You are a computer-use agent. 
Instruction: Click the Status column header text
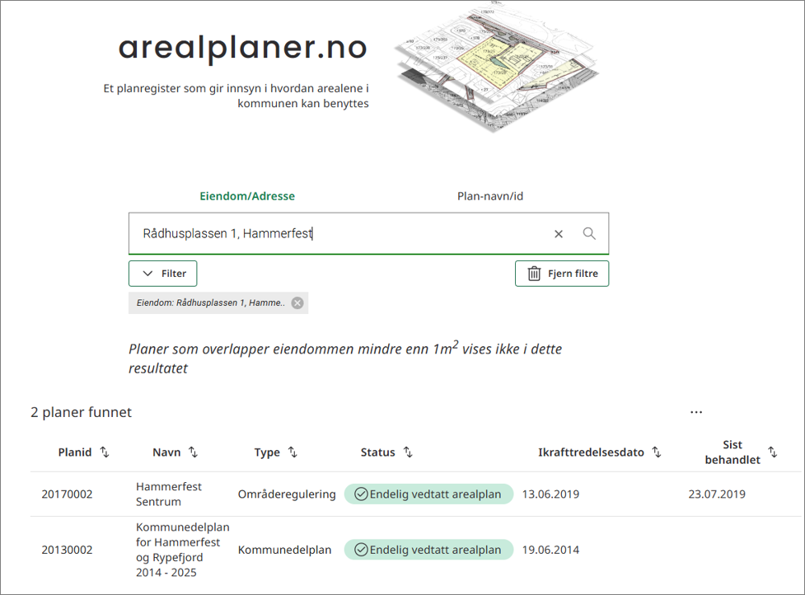coord(378,452)
